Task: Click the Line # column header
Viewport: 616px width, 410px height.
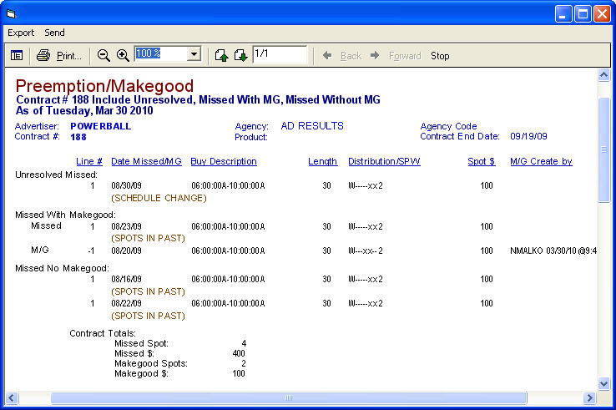Action: tap(88, 161)
